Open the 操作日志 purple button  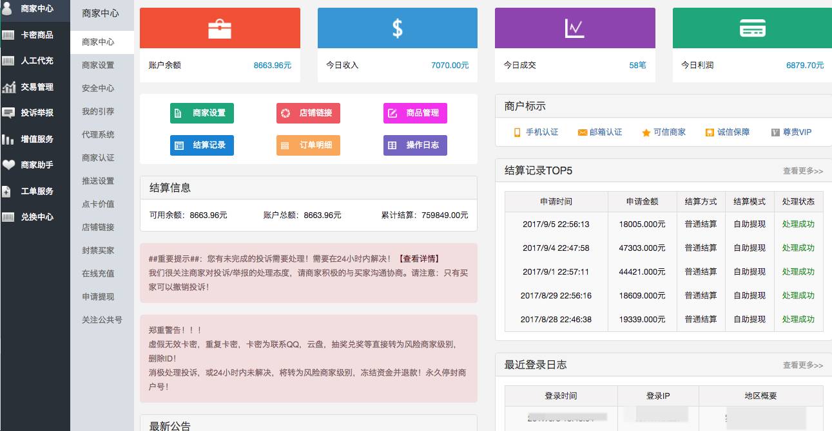(415, 145)
